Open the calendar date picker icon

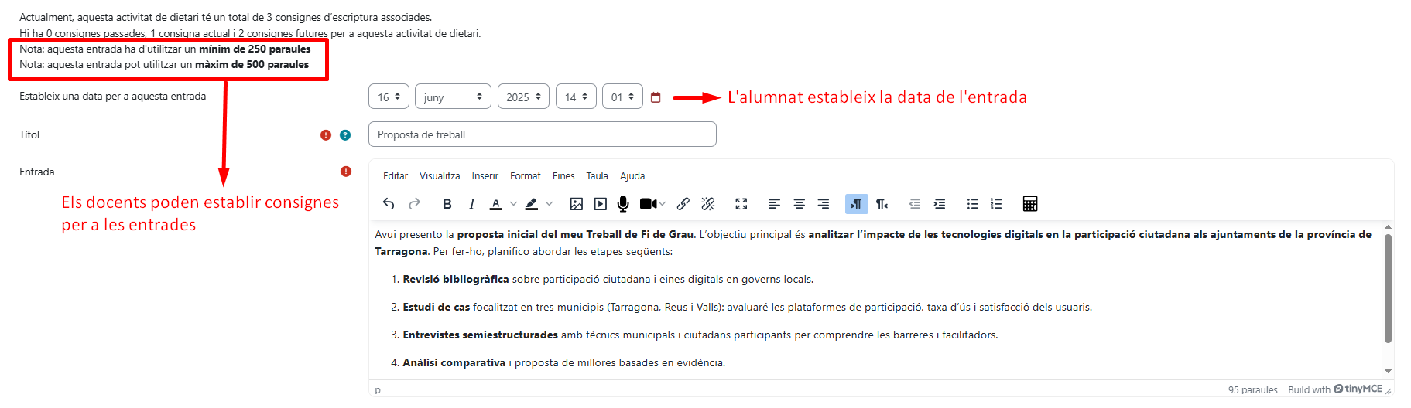click(x=656, y=97)
